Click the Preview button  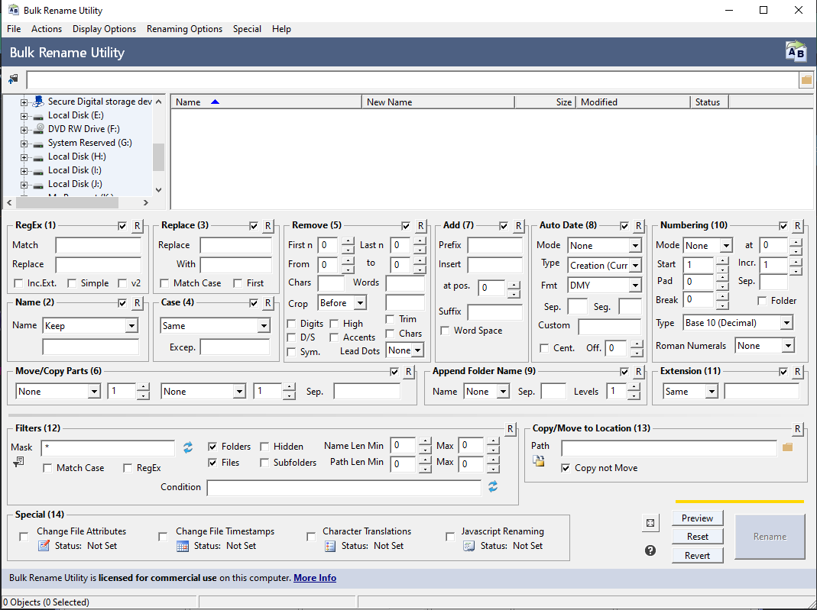pyautogui.click(x=697, y=518)
